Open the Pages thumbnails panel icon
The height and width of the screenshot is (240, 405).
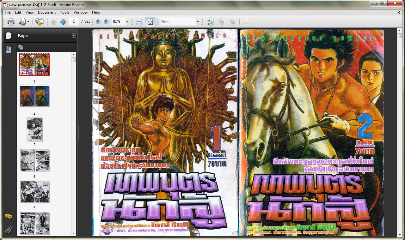click(x=9, y=36)
